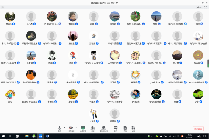The width and height of the screenshot is (209, 139).
Task: Click the shield security icon at top left
Action: click(x=3, y=8)
